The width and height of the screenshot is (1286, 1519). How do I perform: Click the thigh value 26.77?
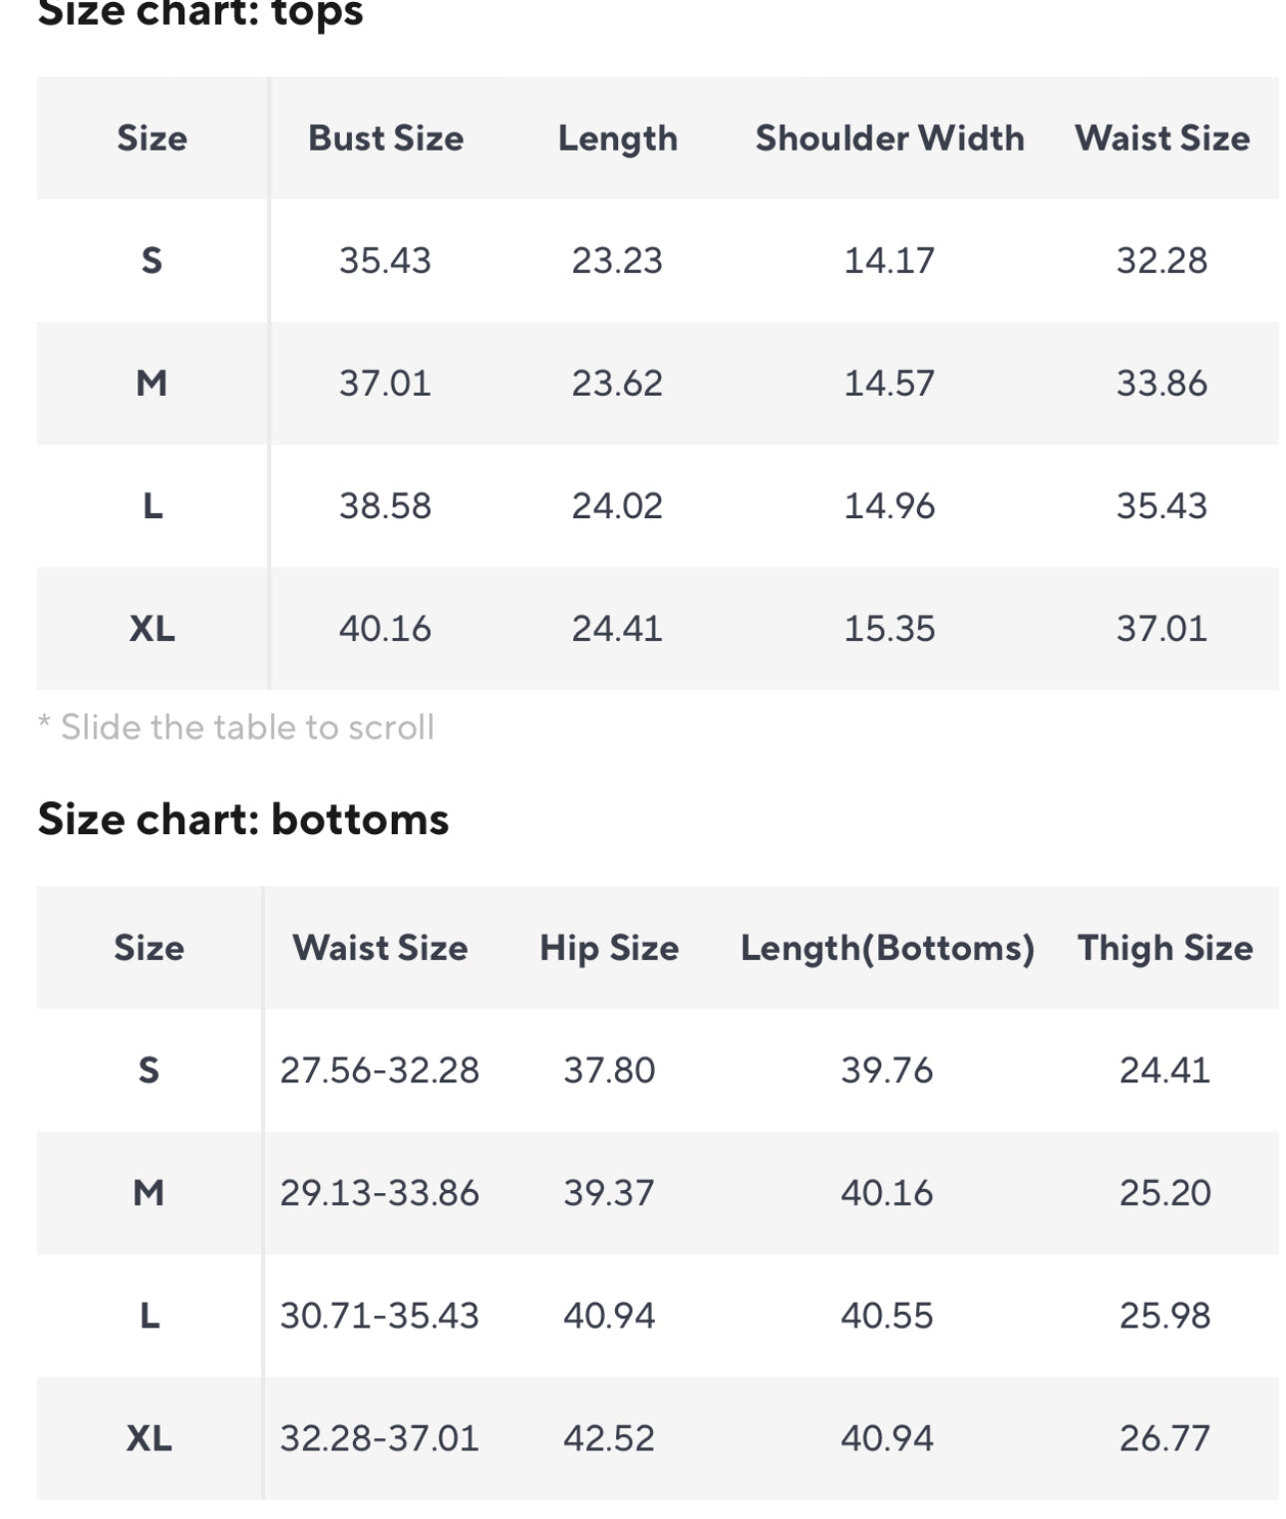click(x=1164, y=1437)
